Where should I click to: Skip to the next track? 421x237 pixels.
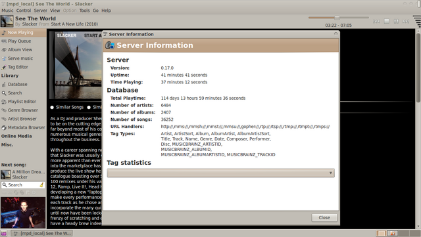click(406, 21)
